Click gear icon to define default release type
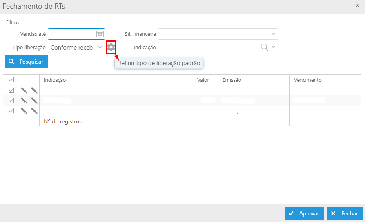This screenshot has width=365, height=222. pos(111,47)
